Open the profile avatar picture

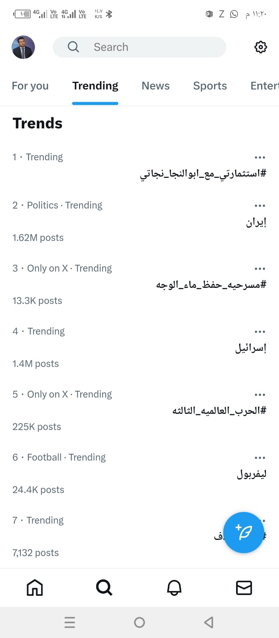tap(23, 47)
